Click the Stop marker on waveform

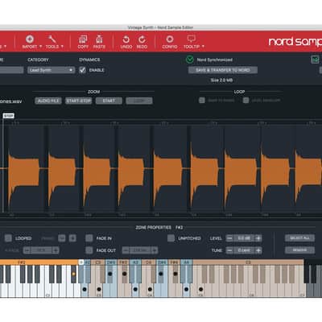[8, 116]
